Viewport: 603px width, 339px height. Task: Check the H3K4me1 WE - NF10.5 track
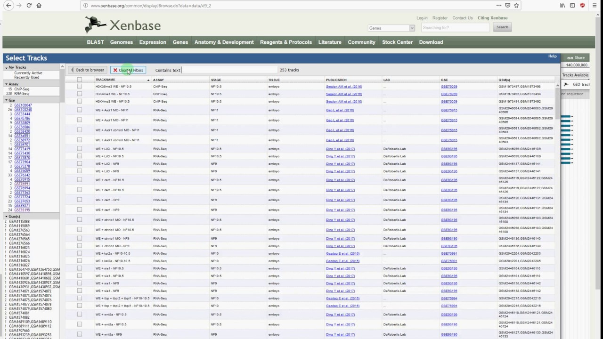(x=79, y=94)
